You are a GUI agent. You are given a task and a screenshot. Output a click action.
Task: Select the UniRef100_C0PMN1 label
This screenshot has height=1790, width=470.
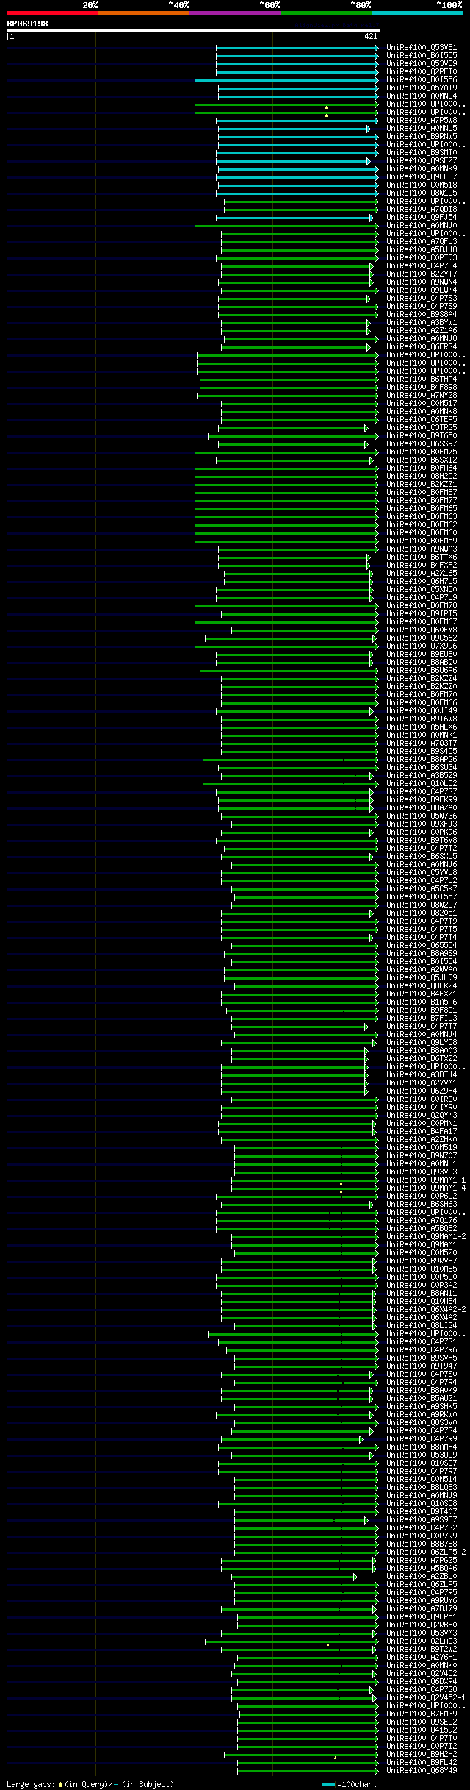(422, 1124)
